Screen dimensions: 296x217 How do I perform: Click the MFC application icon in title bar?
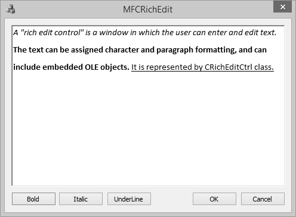[10, 9]
